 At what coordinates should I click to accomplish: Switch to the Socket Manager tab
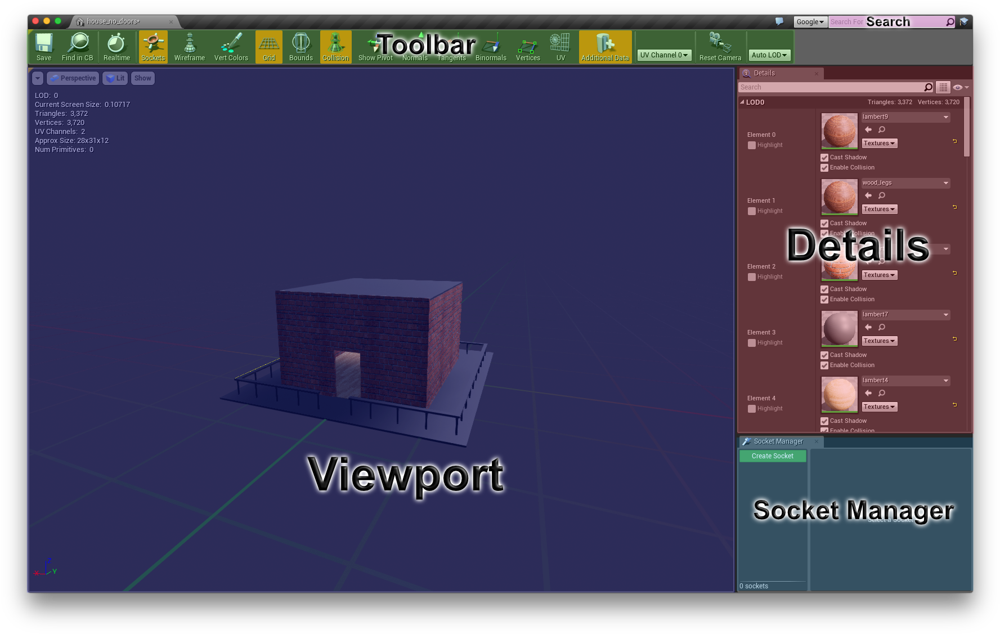pyautogui.click(x=779, y=441)
